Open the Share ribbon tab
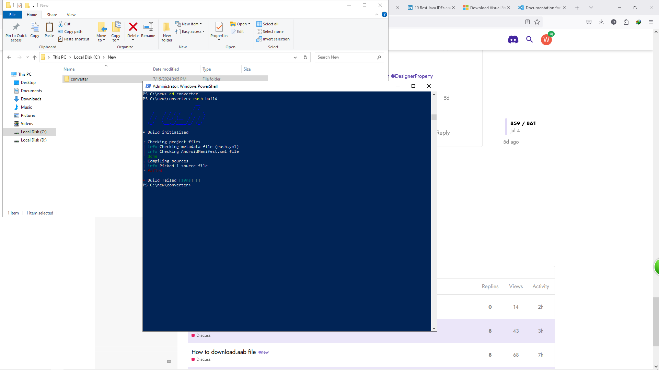This screenshot has height=370, width=659. (x=52, y=15)
